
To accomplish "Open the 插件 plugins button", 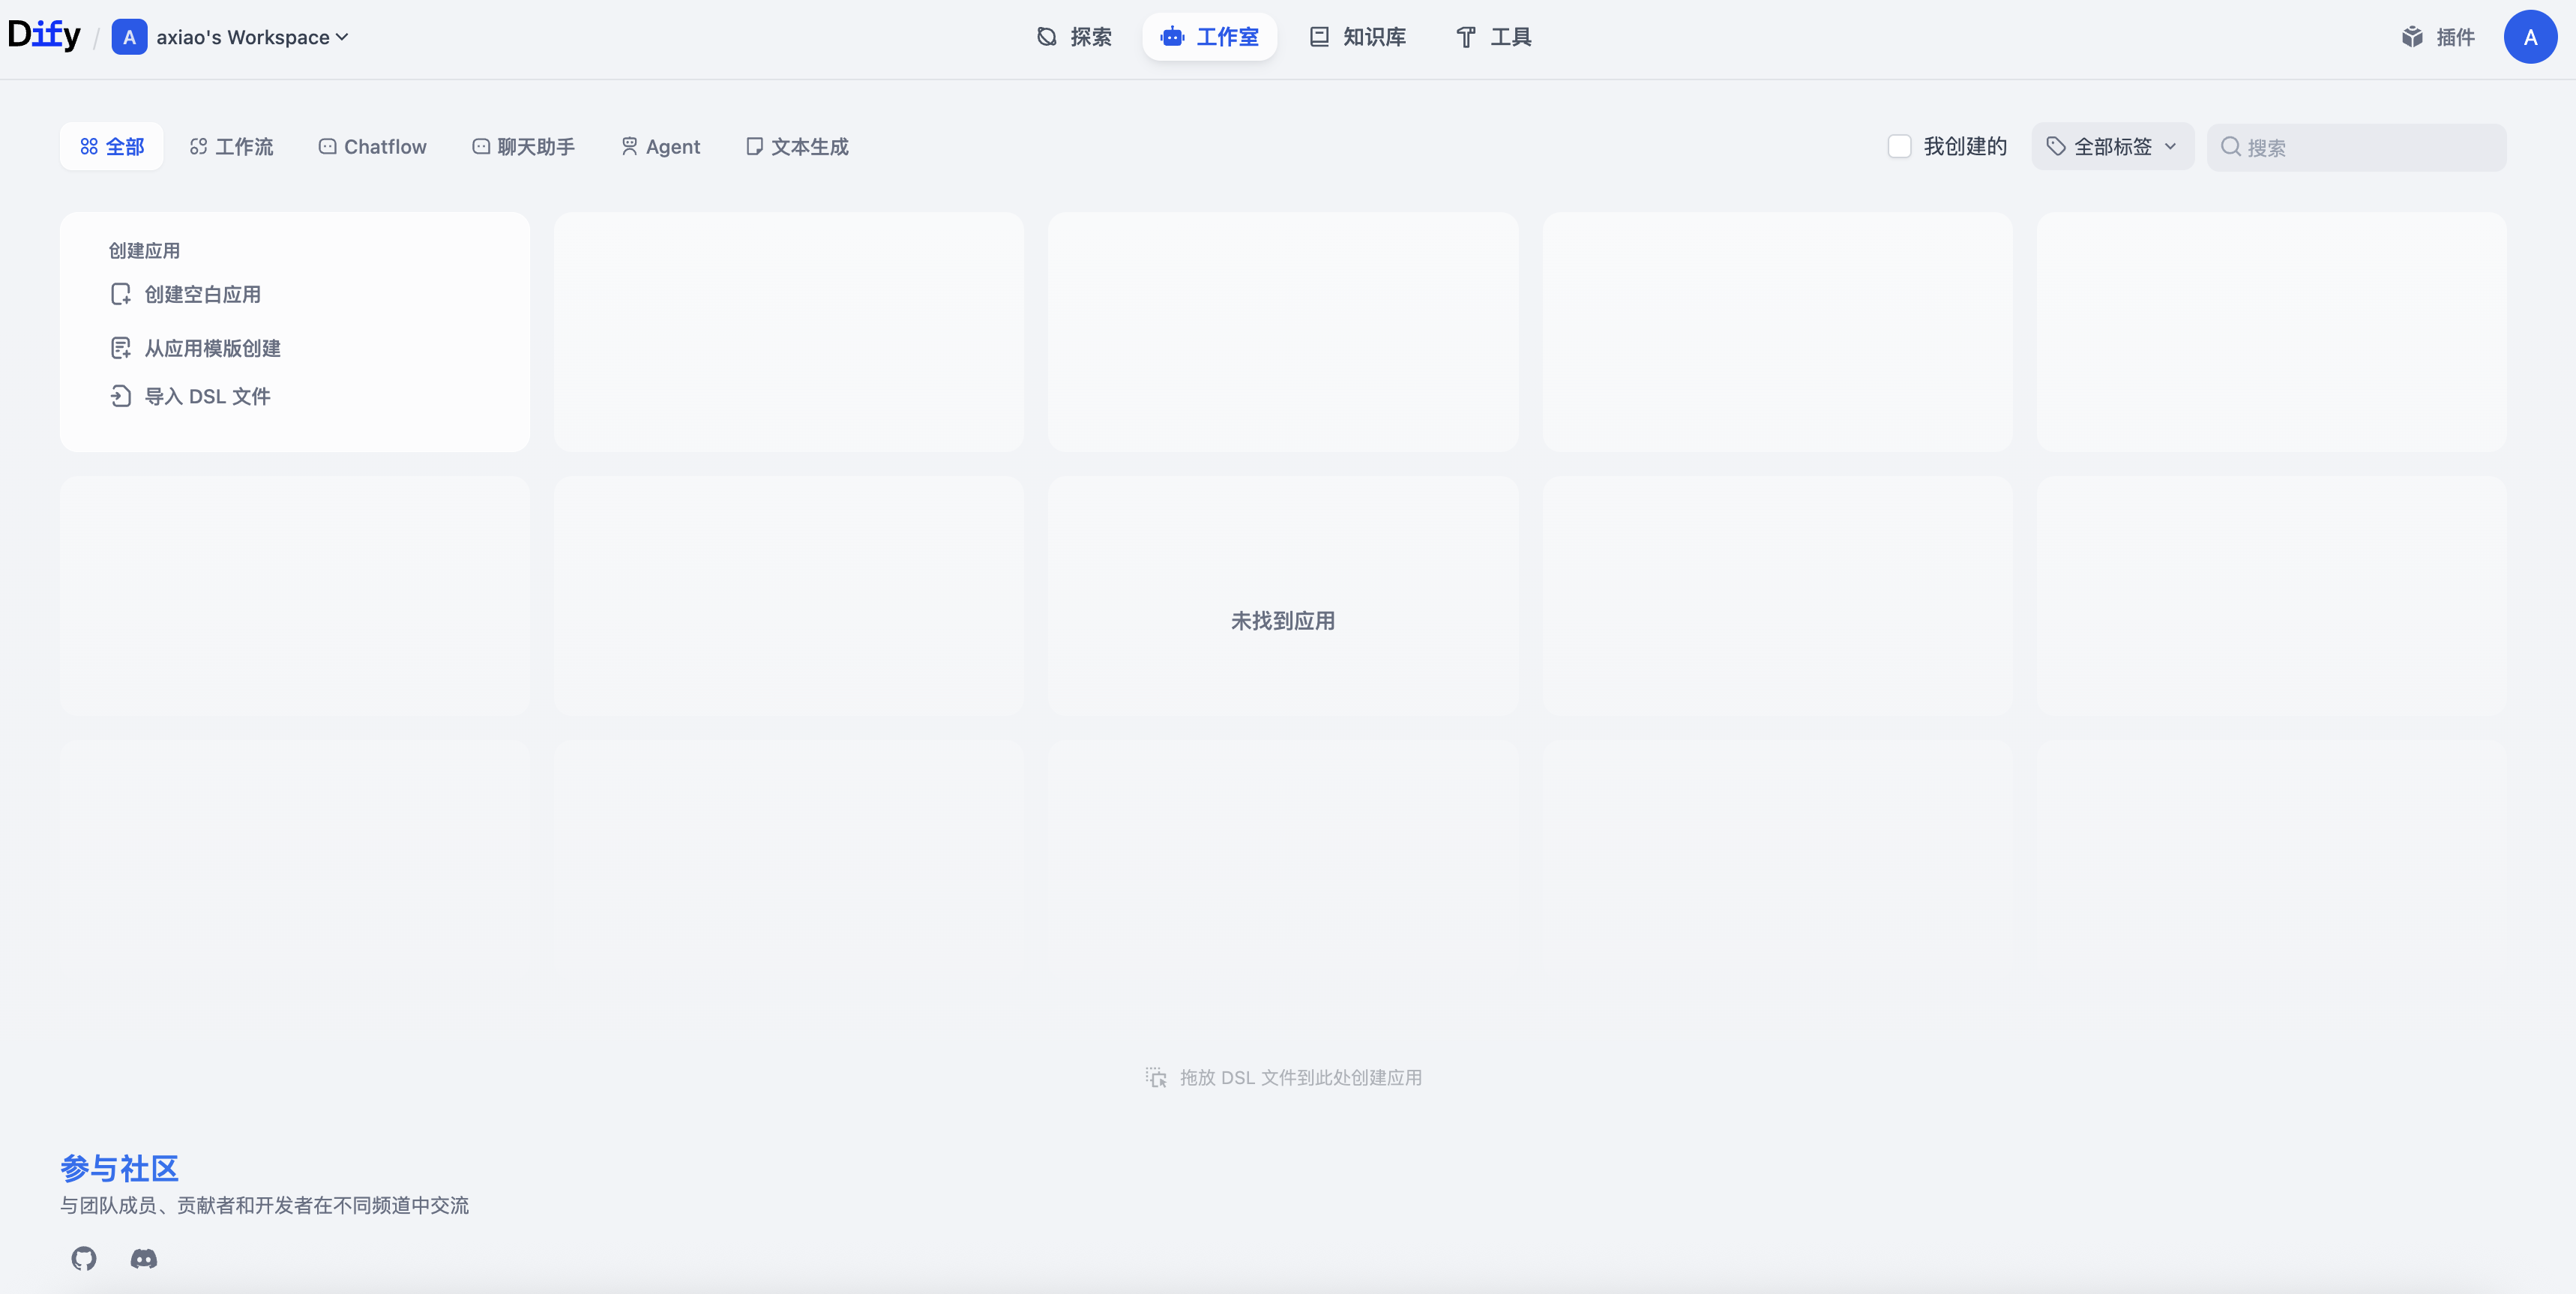I will 2438,37.
